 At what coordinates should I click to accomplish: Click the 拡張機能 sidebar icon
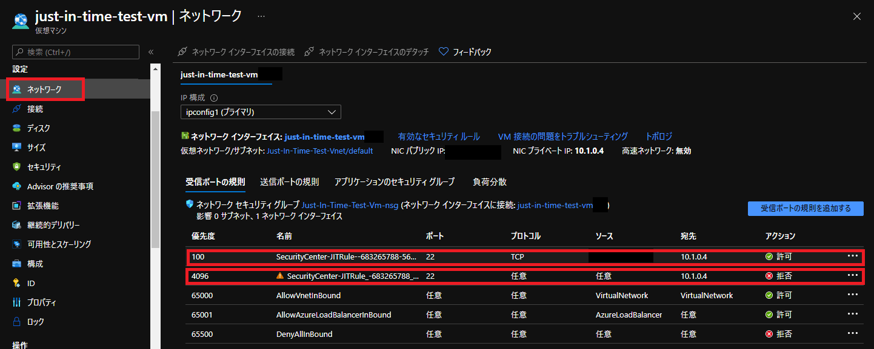click(x=17, y=206)
